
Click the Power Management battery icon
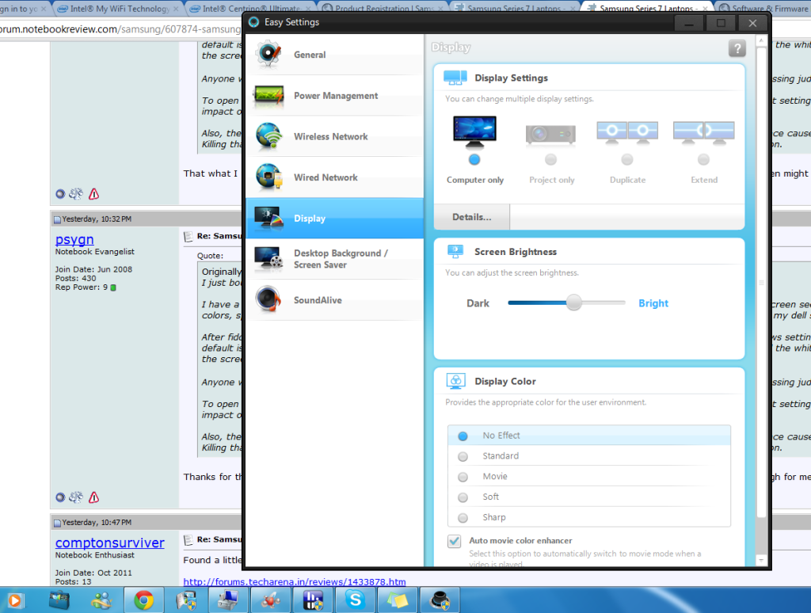pos(268,95)
